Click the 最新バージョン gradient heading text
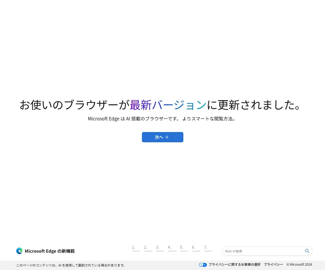Viewport: 325px width, 270px height. coord(168,105)
